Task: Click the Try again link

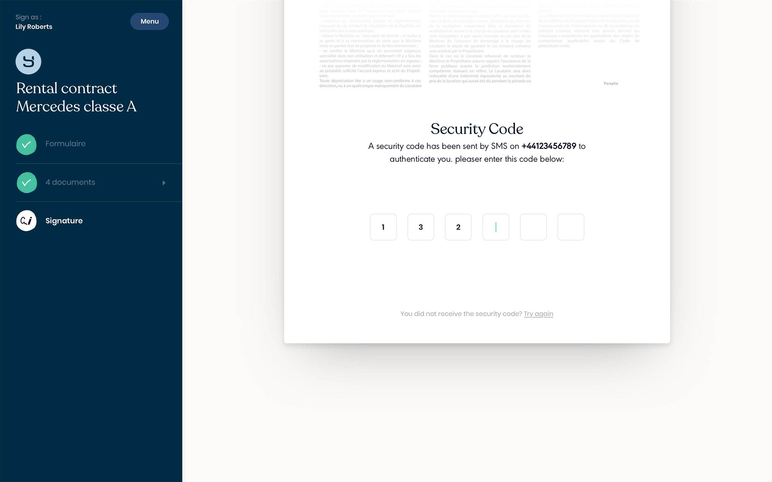Action: point(538,314)
